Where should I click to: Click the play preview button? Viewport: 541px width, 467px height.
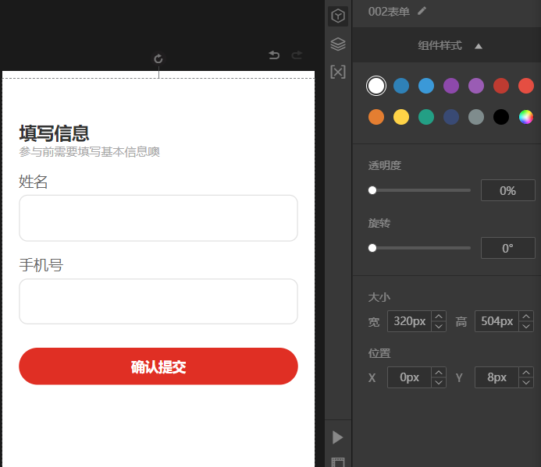337,437
